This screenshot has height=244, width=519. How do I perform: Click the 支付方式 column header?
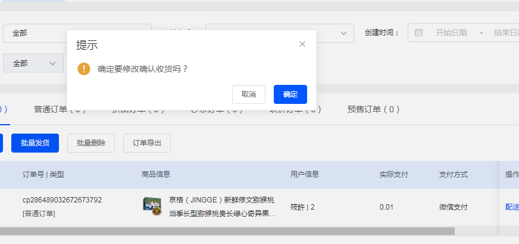pos(454,175)
